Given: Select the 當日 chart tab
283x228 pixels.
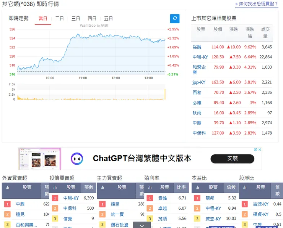Looking at the screenshot, I should click(43, 19).
